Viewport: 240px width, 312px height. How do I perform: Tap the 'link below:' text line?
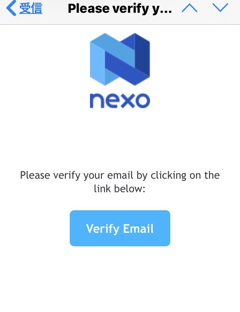(120, 188)
